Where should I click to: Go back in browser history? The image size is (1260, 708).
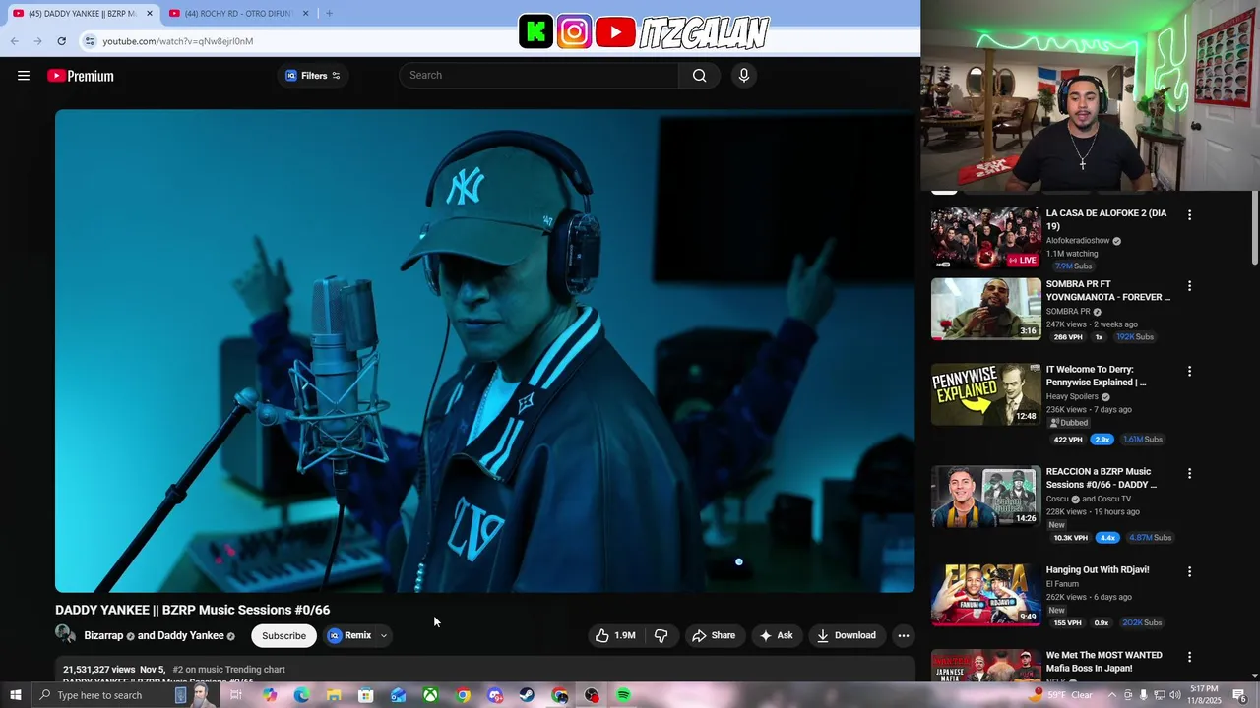[15, 41]
